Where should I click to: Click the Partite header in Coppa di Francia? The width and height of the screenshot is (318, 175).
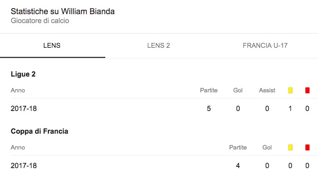(x=238, y=147)
